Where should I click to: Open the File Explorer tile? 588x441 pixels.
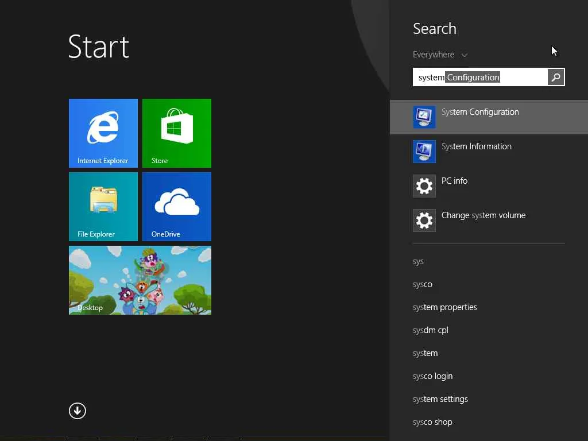click(x=103, y=207)
